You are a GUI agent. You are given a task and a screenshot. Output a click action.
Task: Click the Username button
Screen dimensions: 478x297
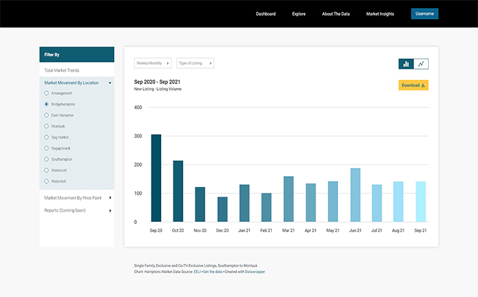point(425,14)
